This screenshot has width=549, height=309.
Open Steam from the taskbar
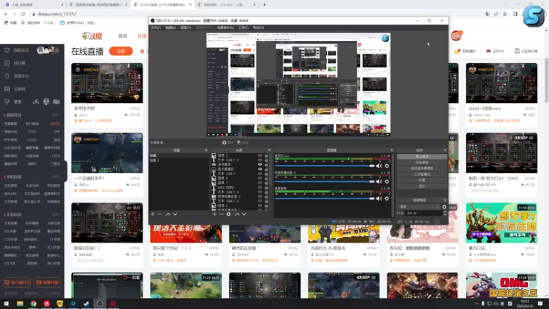click(x=86, y=304)
